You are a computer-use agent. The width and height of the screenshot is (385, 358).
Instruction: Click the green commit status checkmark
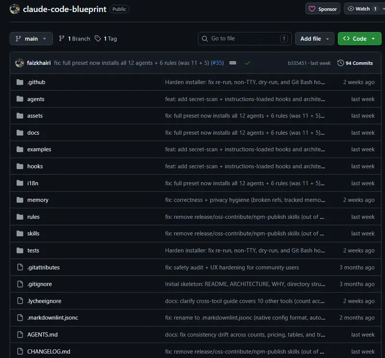[x=247, y=63]
